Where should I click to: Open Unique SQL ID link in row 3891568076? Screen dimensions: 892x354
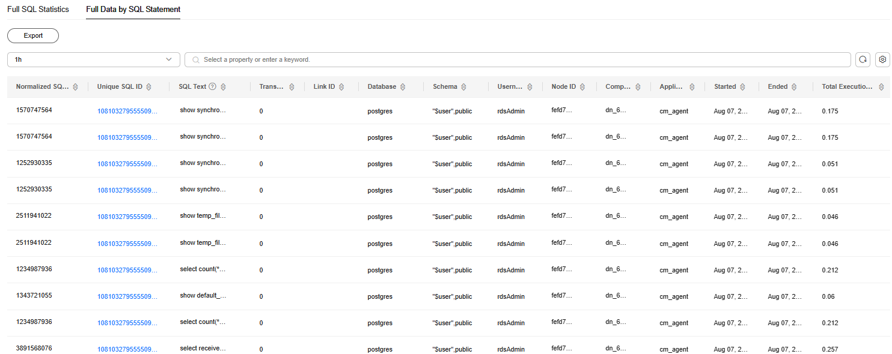coord(127,349)
